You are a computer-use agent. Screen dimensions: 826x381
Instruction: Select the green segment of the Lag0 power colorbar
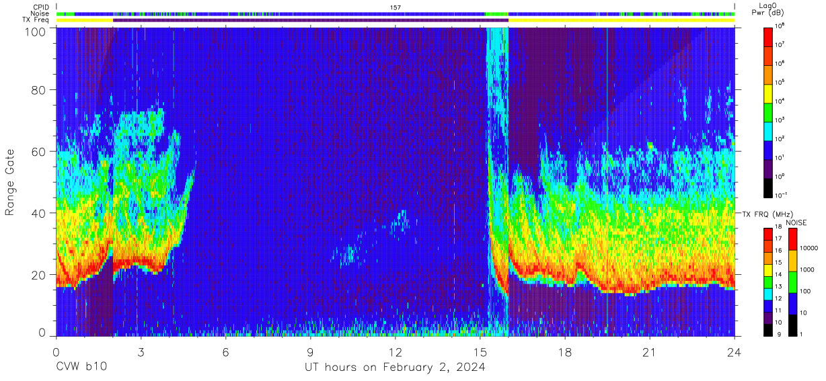[769, 111]
